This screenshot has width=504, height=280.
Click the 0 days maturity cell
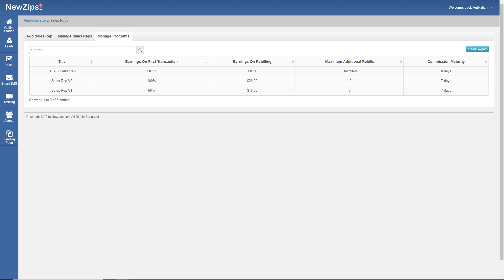446,71
